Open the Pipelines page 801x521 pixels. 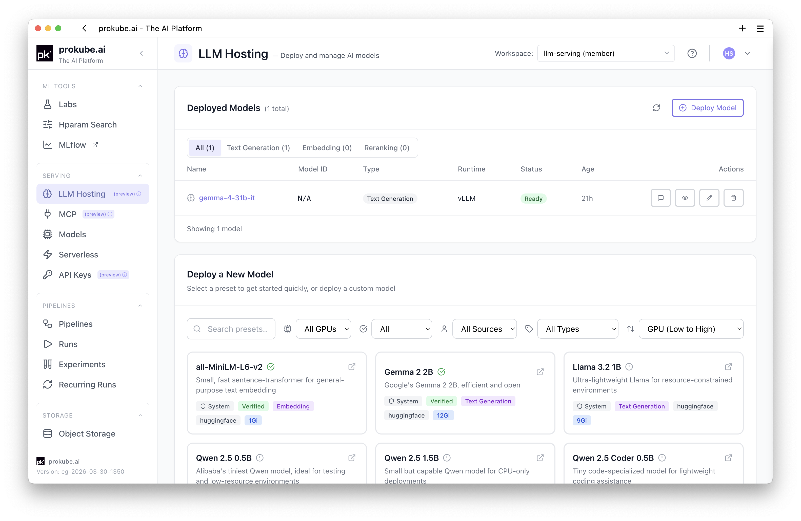point(93,324)
